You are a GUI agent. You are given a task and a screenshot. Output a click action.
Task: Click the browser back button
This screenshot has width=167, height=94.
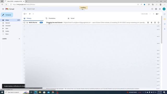2,4
